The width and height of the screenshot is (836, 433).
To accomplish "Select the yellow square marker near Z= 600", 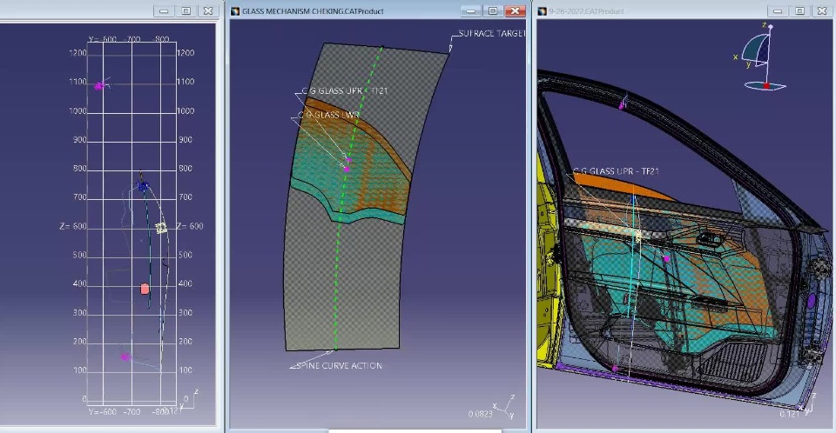I will click(161, 228).
